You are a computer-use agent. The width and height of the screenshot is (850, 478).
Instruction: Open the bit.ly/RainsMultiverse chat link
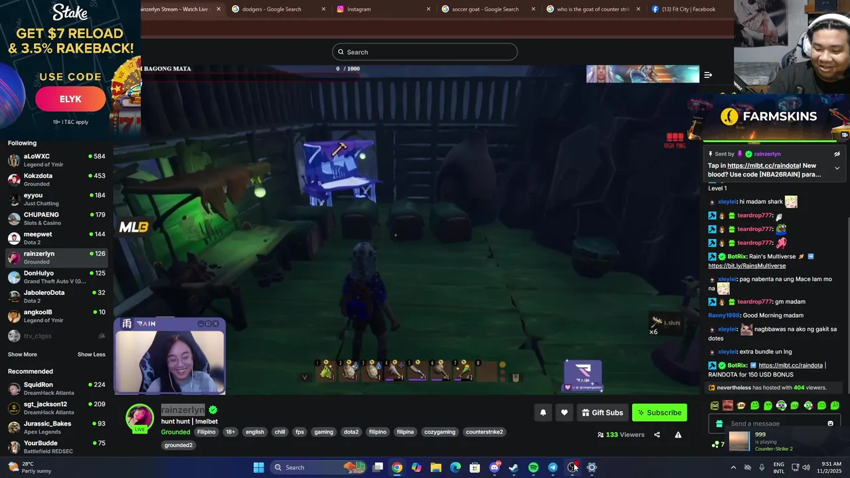click(x=746, y=266)
